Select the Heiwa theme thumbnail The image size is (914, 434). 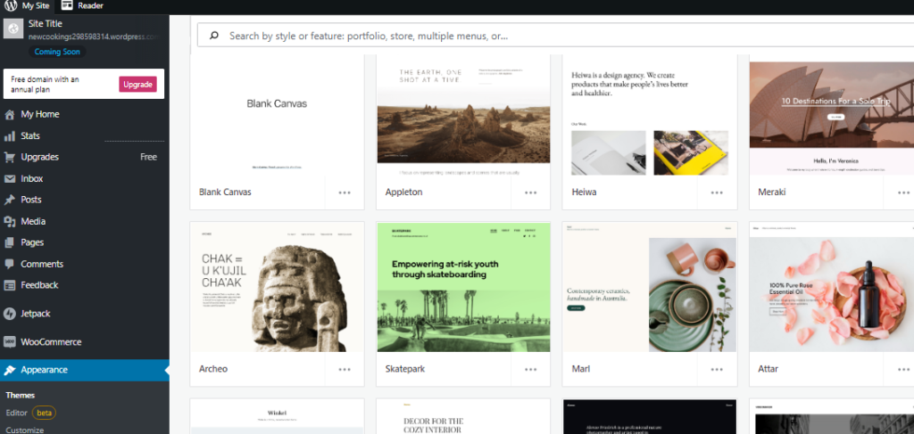click(650, 115)
